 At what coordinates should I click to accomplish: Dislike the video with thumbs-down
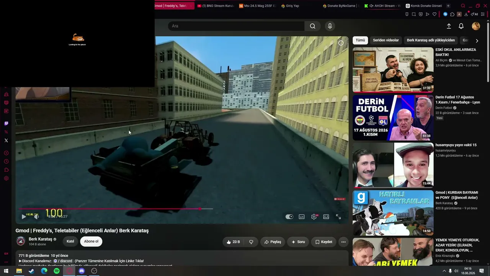click(x=251, y=242)
